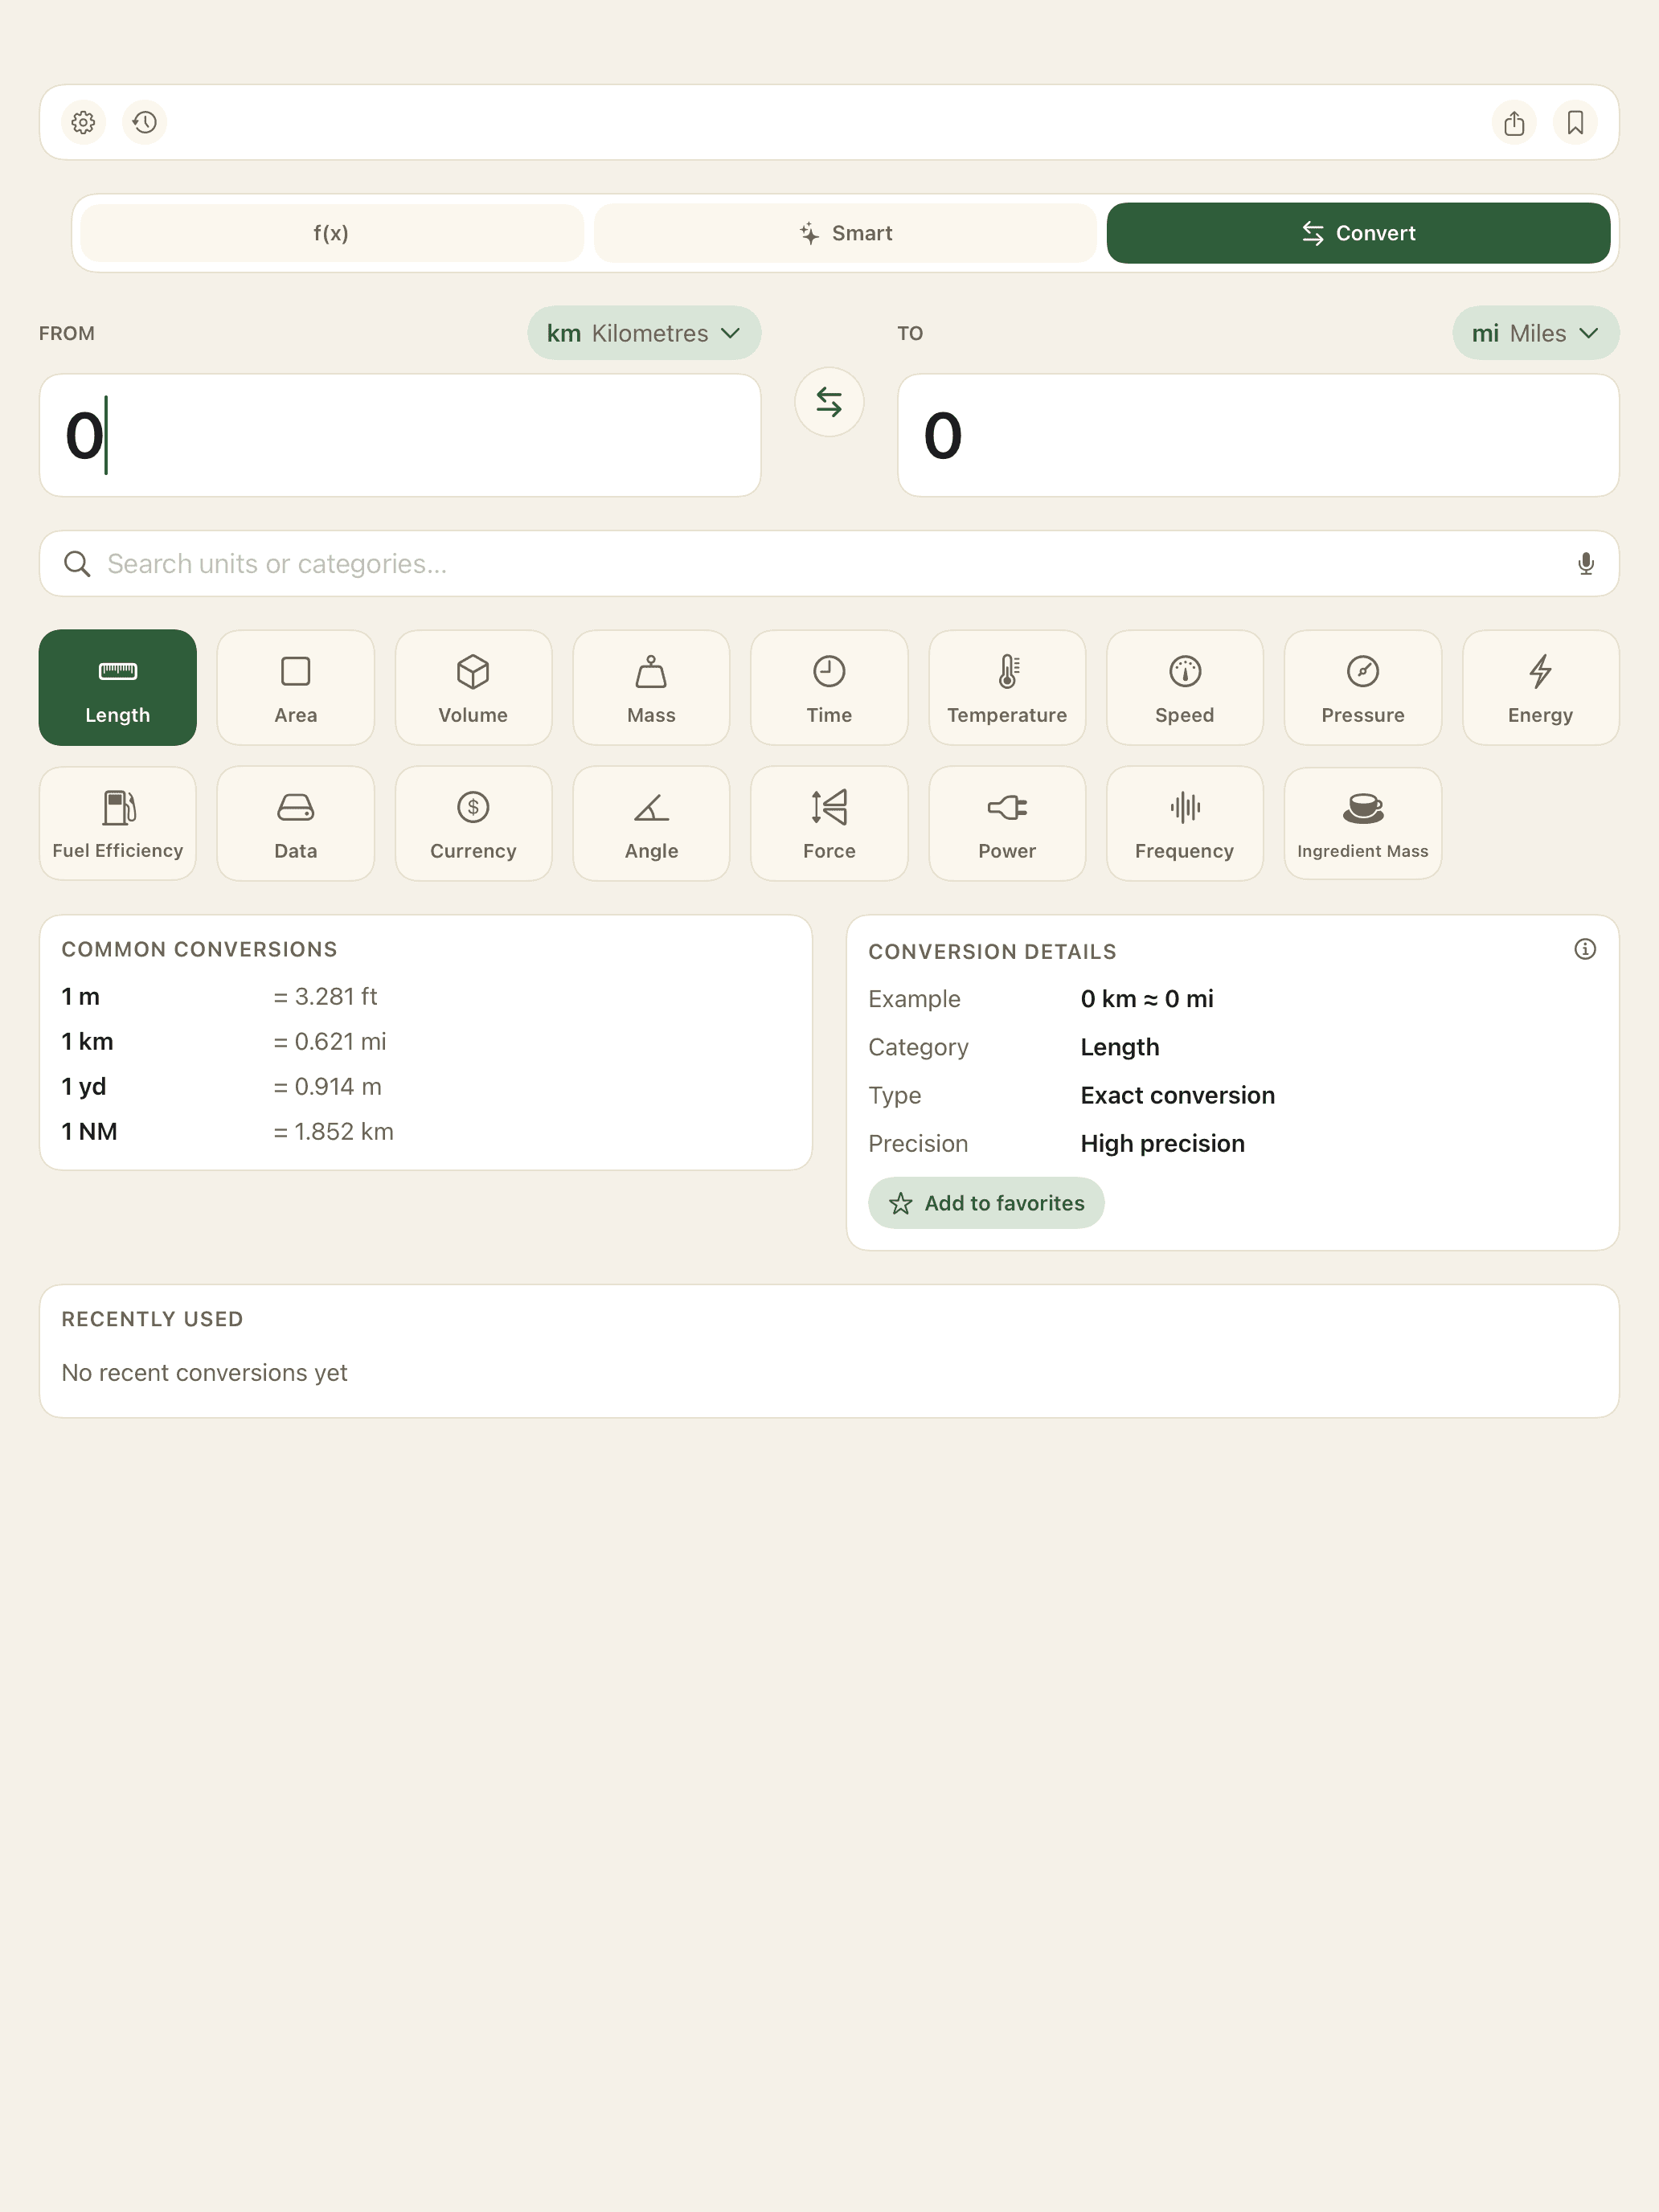Image resolution: width=1659 pixels, height=2212 pixels.
Task: Open the bookmarks icon
Action: click(1575, 122)
